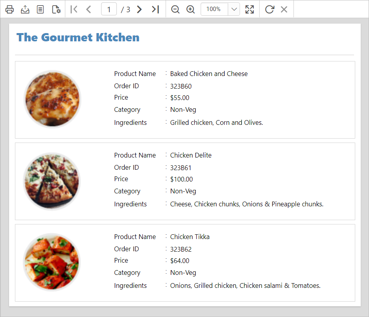369x317 pixels.
Task: Click the $55.00 price value
Action: 179,98
